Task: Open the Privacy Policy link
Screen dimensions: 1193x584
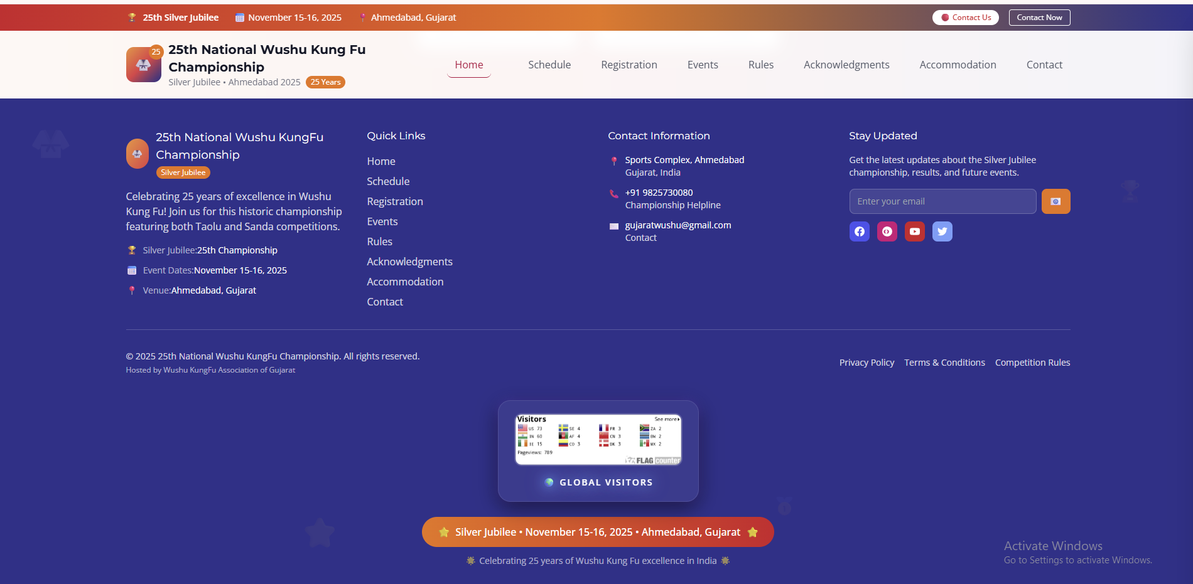Action: coord(866,363)
